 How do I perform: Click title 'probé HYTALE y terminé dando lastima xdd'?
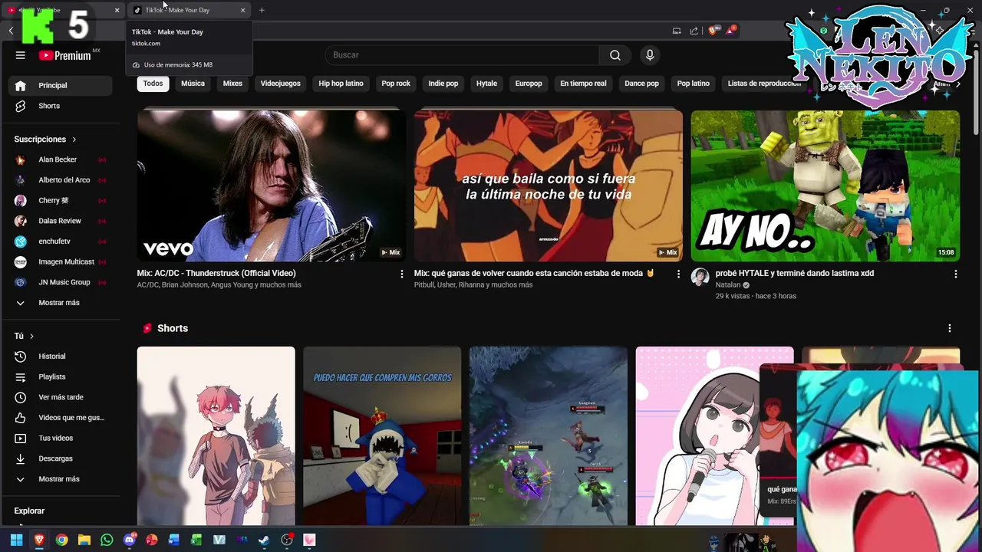tap(795, 274)
